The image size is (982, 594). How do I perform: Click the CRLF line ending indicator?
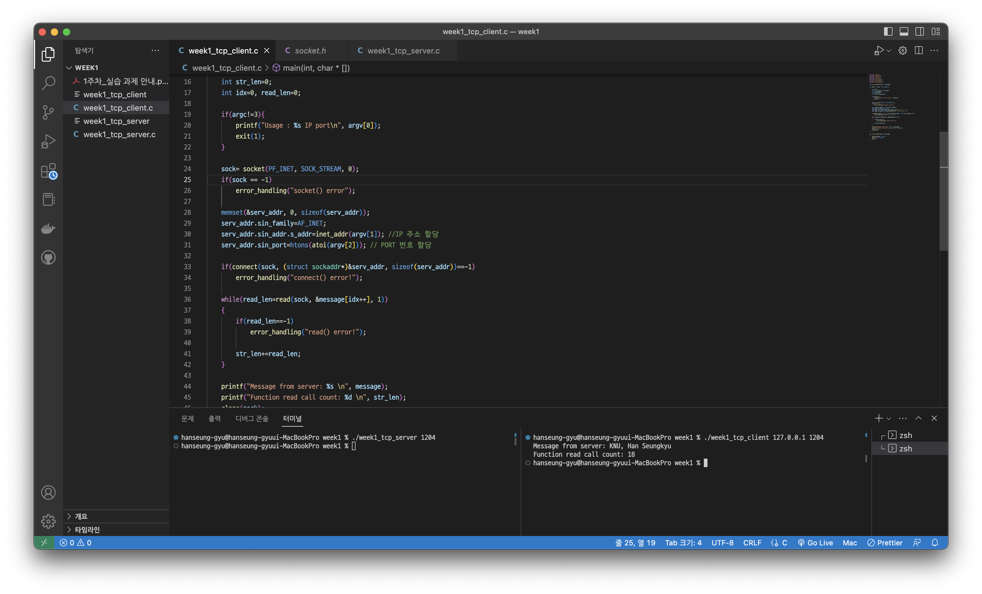click(752, 543)
